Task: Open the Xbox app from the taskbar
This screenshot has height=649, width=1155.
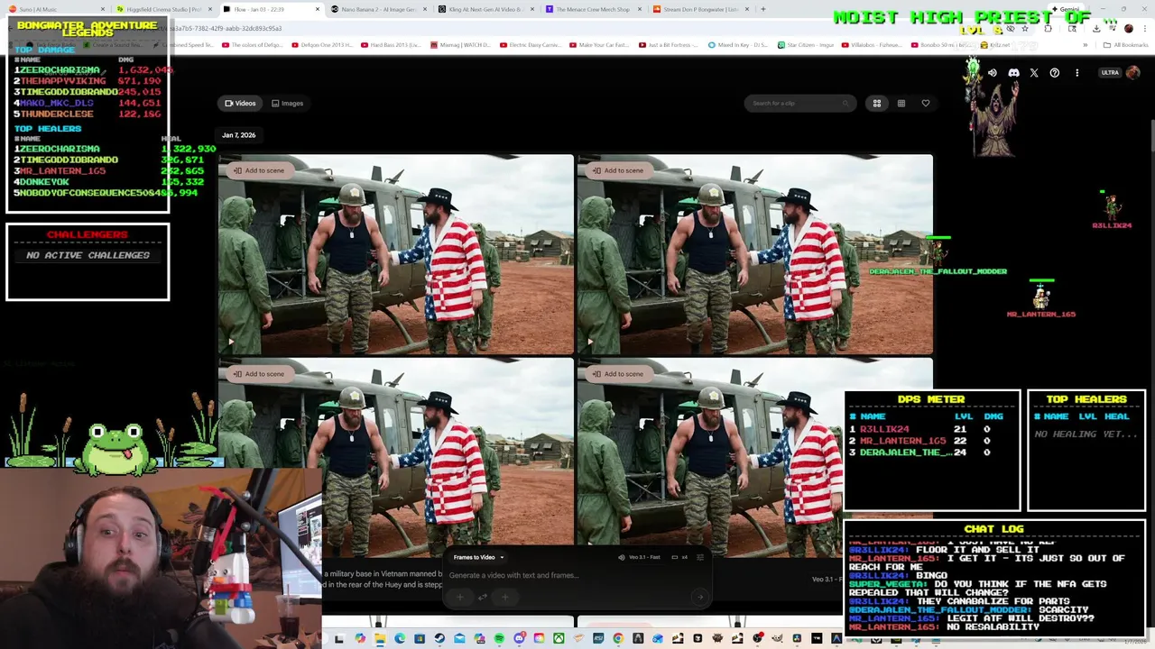Action: coord(559,639)
